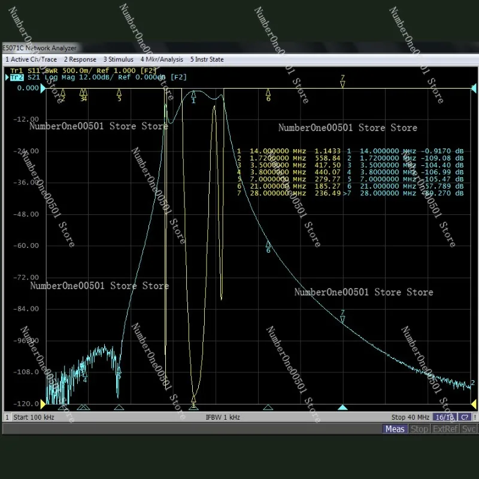
Task: Click the -84.00 Y-axis label
Action: [x=26, y=309]
